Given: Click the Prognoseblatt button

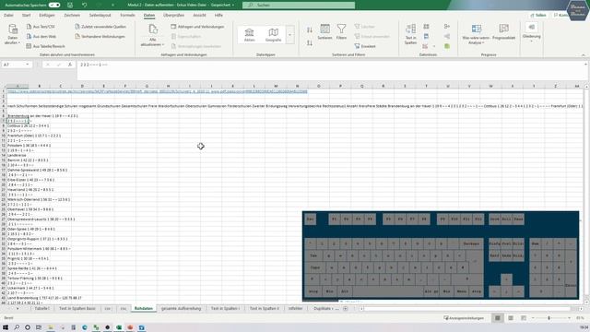Looking at the screenshot, I should (x=503, y=32).
